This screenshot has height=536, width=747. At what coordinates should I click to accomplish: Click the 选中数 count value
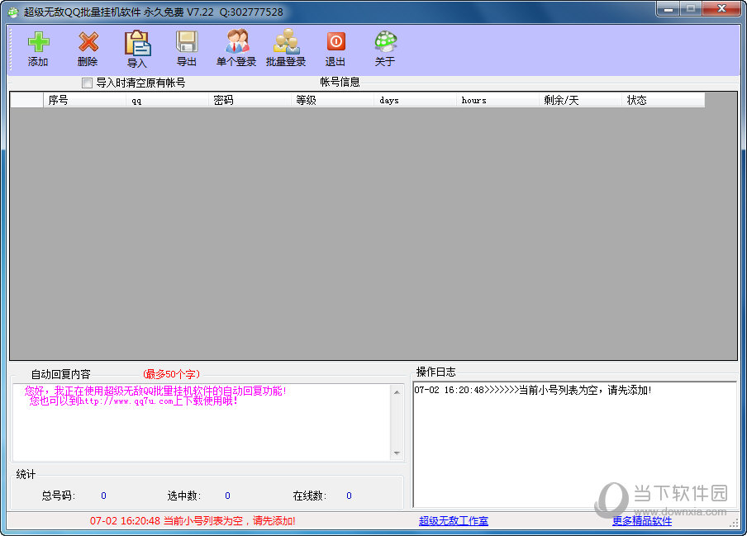click(227, 496)
